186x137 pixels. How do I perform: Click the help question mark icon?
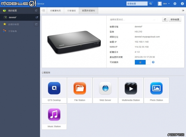pos(153,62)
